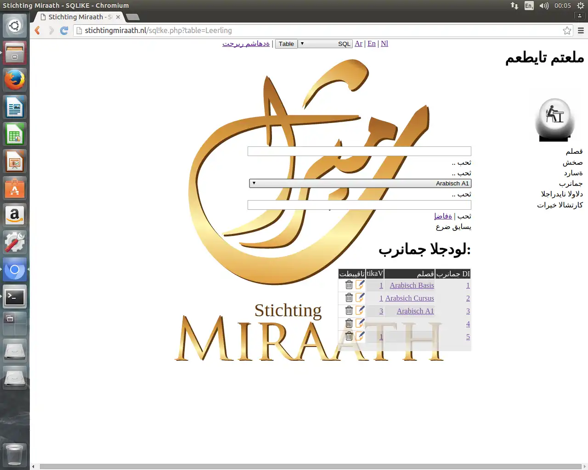Edit the Arabisch A1 table row
This screenshot has width=588, height=470.
(360, 311)
